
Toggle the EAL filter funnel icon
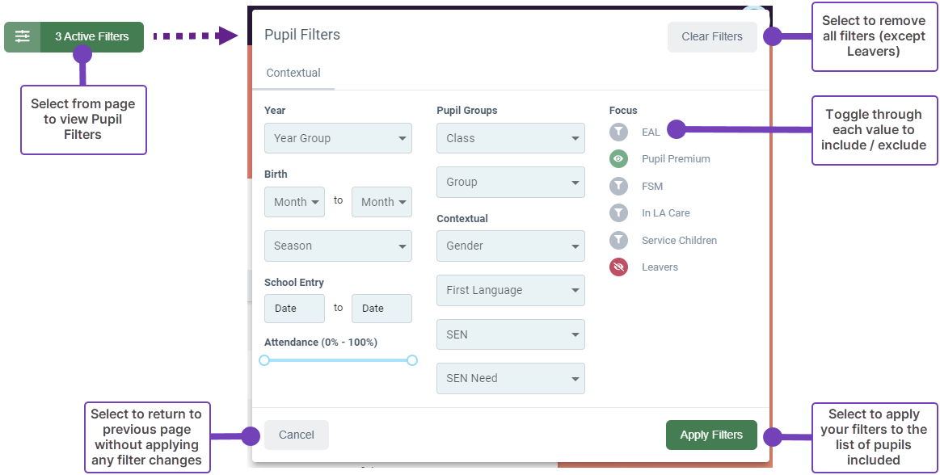coord(618,132)
